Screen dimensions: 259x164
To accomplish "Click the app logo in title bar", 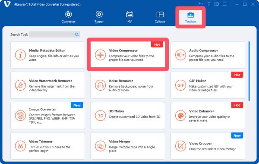I will 7,4.
